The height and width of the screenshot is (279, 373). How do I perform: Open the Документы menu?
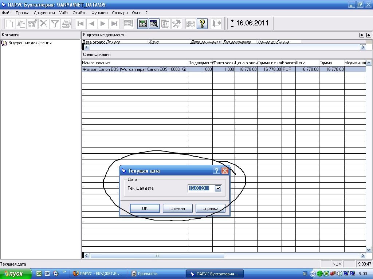pyautogui.click(x=44, y=13)
